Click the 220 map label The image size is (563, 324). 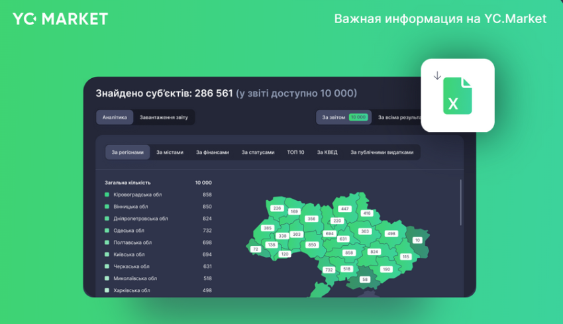click(x=337, y=221)
